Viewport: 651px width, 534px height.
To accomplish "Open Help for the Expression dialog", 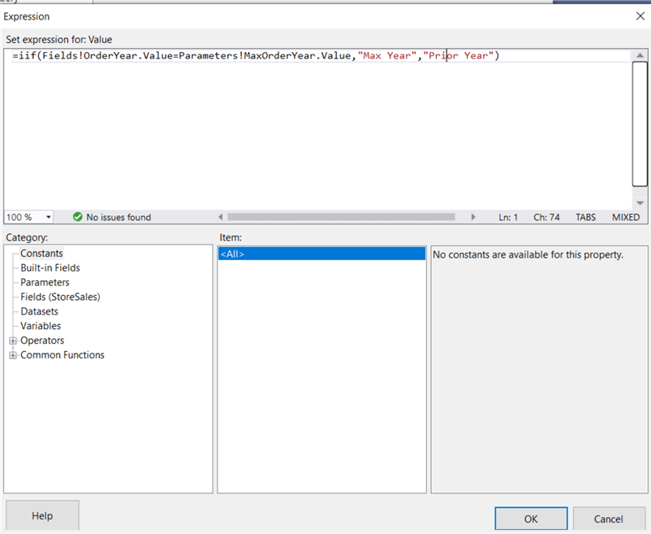I will click(42, 516).
